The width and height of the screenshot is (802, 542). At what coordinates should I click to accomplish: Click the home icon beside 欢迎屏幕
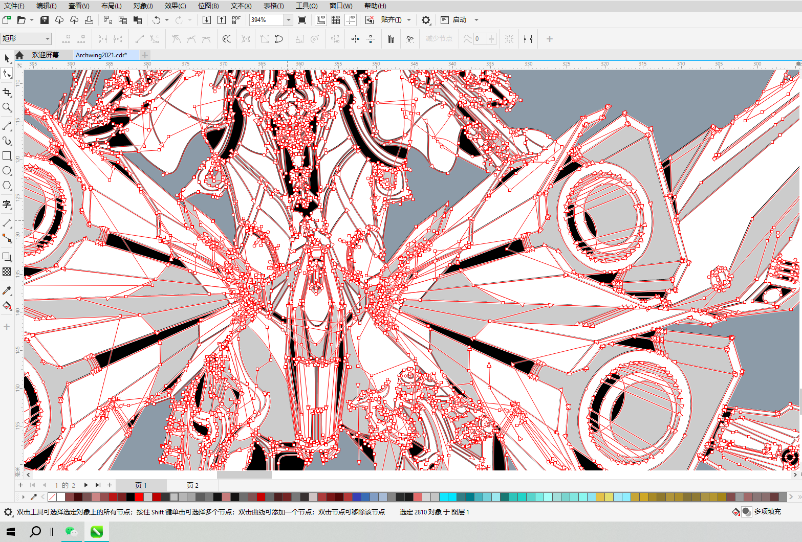19,55
